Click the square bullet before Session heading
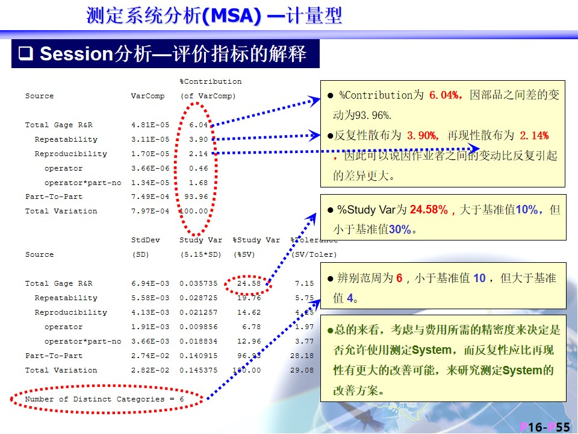Screen dimensions: 578x434 (25, 54)
